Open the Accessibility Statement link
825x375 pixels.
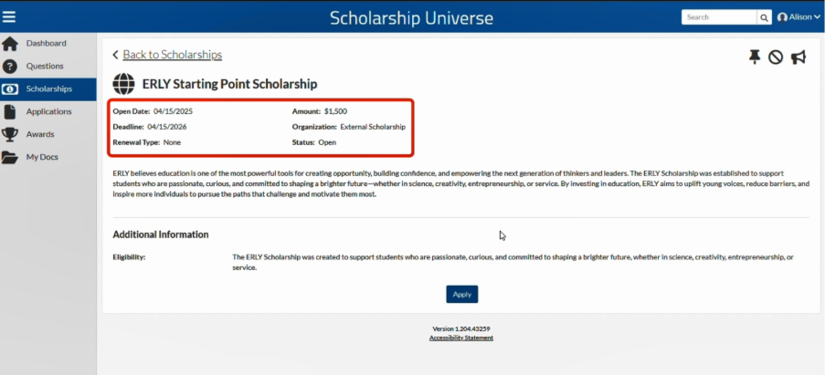(461, 338)
